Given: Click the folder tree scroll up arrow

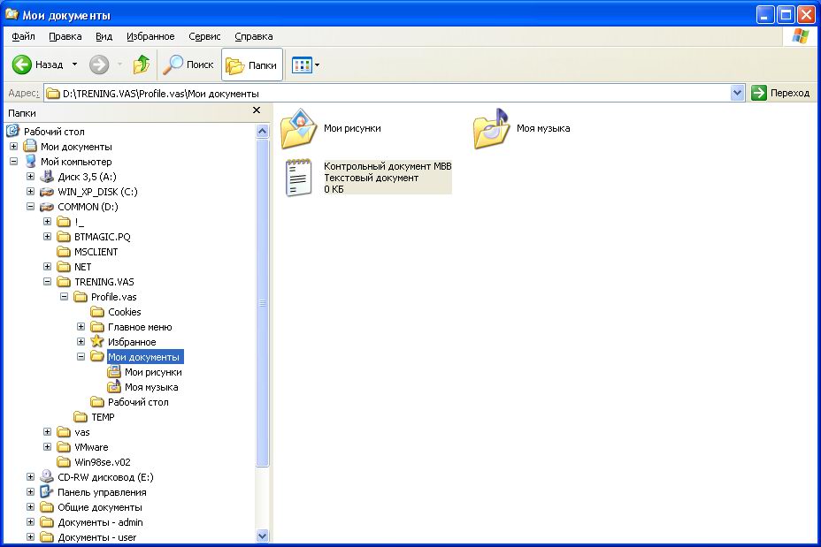Looking at the screenshot, I should pos(263,131).
